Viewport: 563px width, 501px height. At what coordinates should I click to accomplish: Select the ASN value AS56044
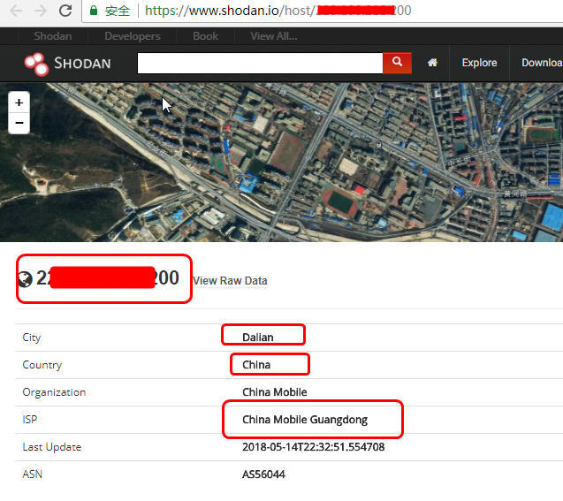(x=263, y=474)
